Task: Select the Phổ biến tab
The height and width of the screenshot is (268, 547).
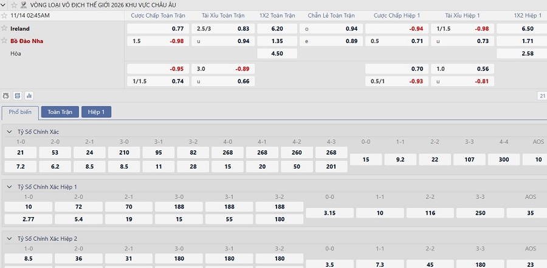Action: [21, 112]
